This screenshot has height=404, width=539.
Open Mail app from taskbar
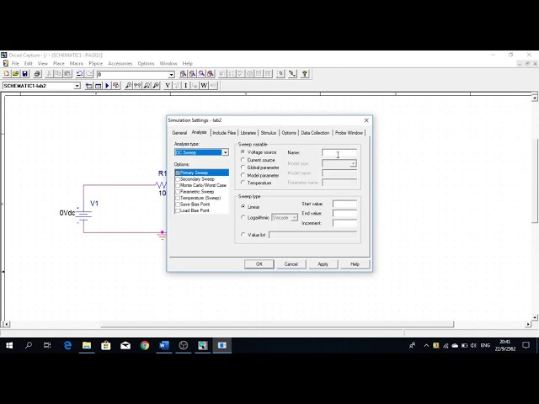point(125,346)
